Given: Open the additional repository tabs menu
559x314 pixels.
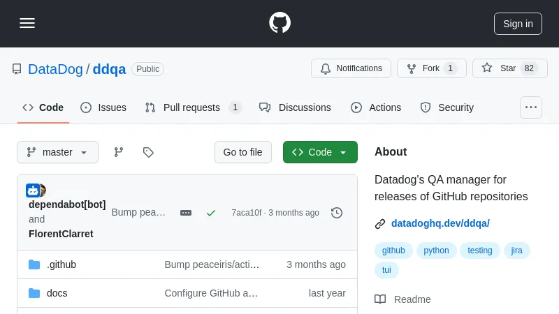Looking at the screenshot, I should coord(531,107).
